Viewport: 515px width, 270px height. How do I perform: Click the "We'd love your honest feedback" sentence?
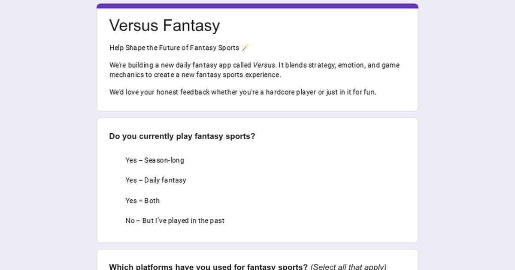tap(160, 92)
